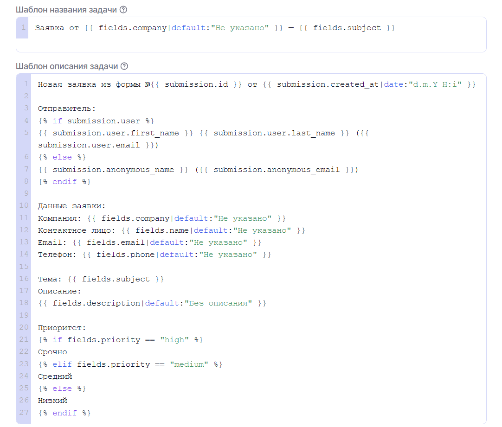Place cursor on fields.subject in title template

coord(347,28)
